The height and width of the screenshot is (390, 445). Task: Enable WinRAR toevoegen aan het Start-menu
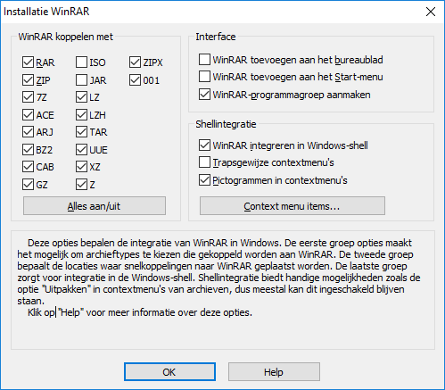204,77
